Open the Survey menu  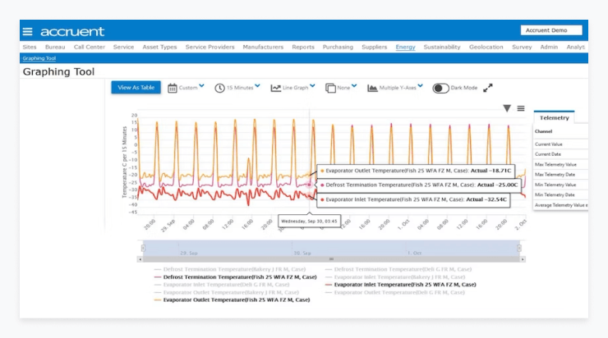point(522,47)
